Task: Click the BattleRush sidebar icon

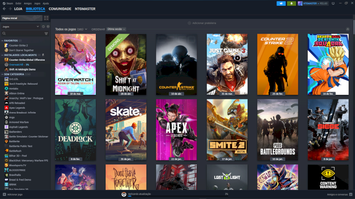Action: [x=6, y=151]
